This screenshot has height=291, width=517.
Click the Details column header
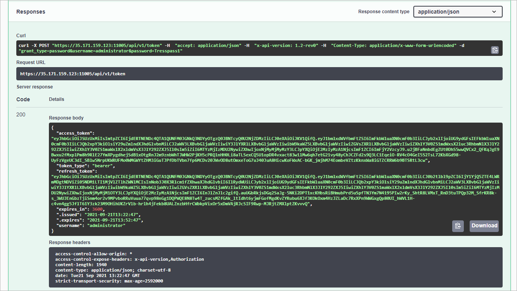(56, 99)
